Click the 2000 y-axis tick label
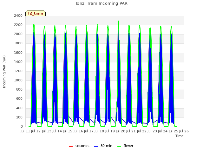This screenshot has width=203, height=152. [x=18, y=34]
